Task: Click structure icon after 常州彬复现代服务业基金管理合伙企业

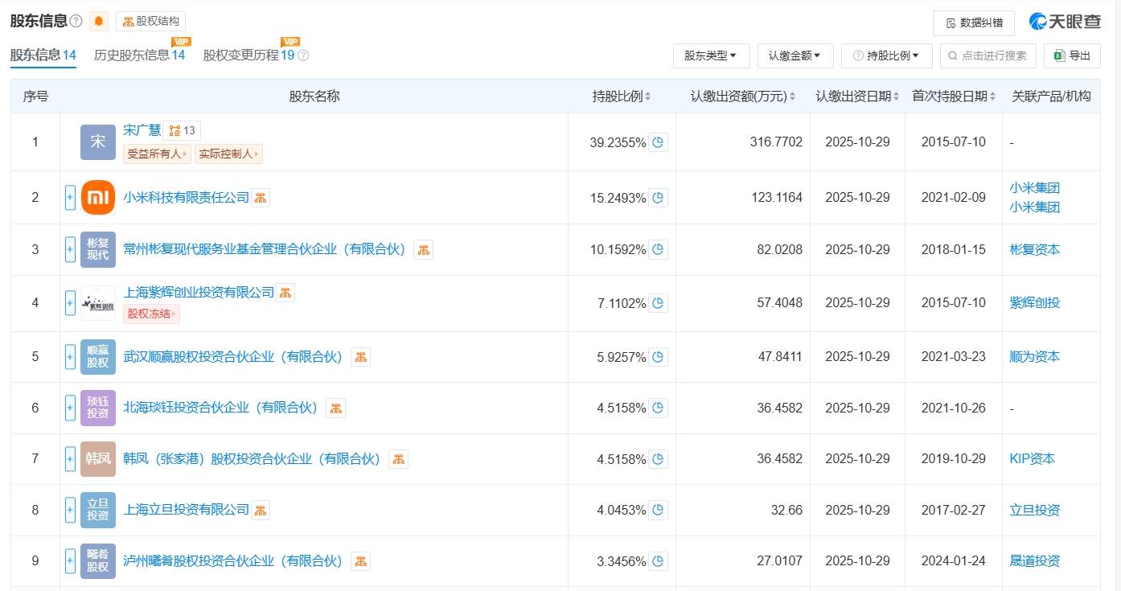Action: (424, 249)
